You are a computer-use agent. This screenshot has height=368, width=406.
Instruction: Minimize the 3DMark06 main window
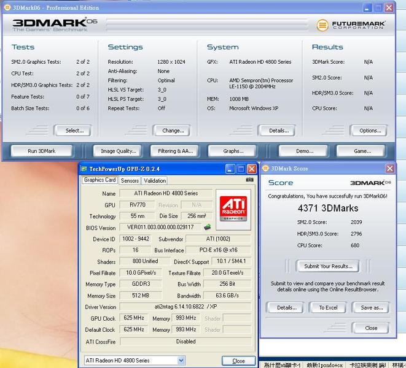coord(367,8)
